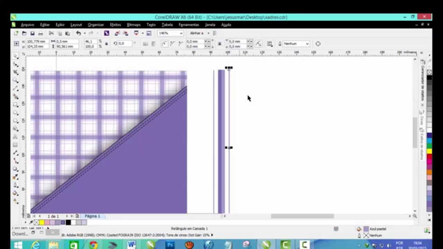Pick the black swatch in document palette
Image resolution: width=443 pixels, height=249 pixels.
[68, 222]
